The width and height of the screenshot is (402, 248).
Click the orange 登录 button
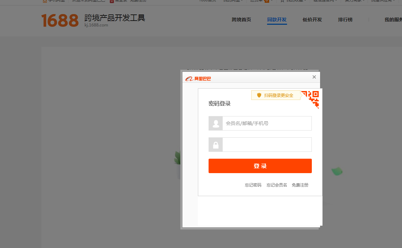pyautogui.click(x=260, y=166)
